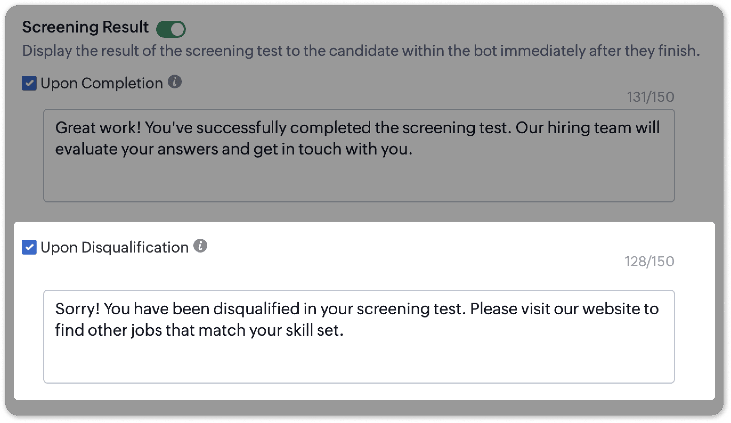731x423 pixels.
Task: Click the info icon beside Upon Disqualification
Action: coord(200,246)
